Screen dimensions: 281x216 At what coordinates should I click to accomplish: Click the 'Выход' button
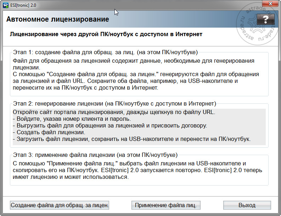(247, 205)
